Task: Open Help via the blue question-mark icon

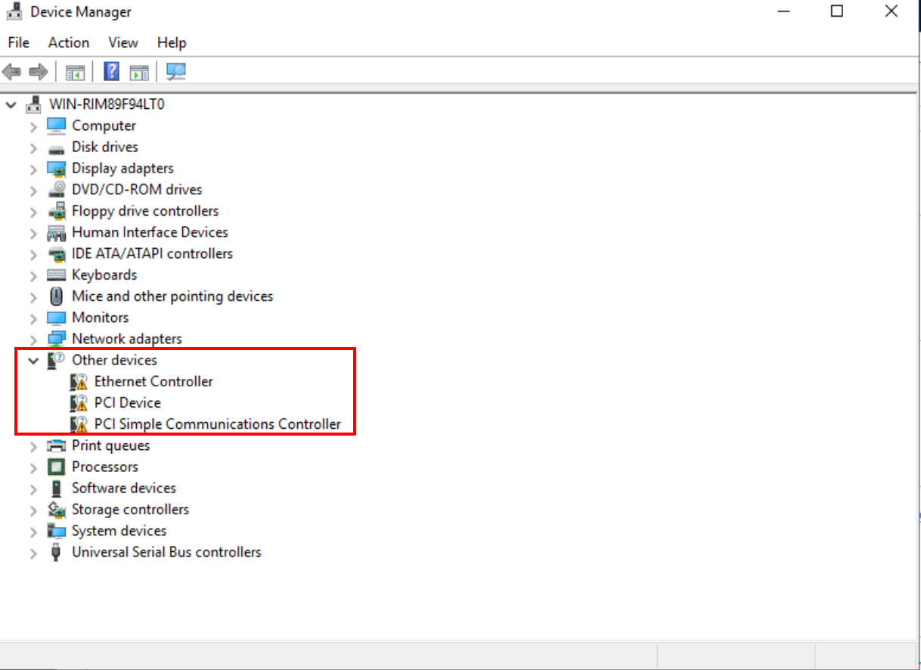Action: point(111,72)
